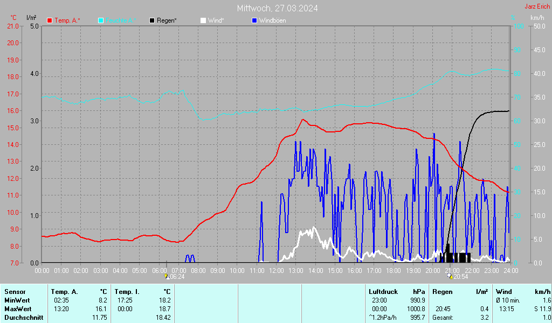
Task: Click the black Regen legend swatch
Action: coord(152,20)
